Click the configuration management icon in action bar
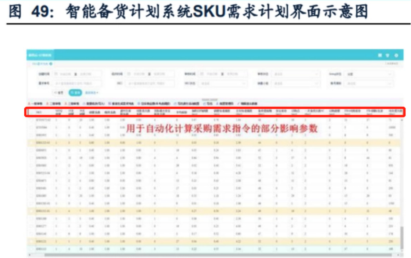411x258 pixels. 217,102
